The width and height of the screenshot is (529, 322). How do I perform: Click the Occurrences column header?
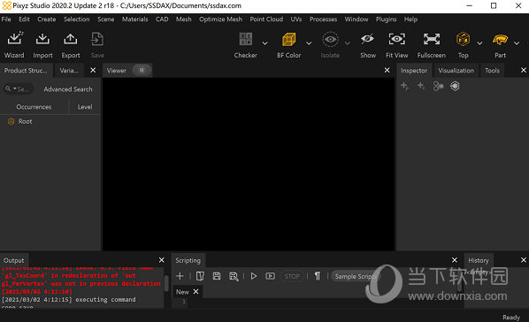(34, 107)
